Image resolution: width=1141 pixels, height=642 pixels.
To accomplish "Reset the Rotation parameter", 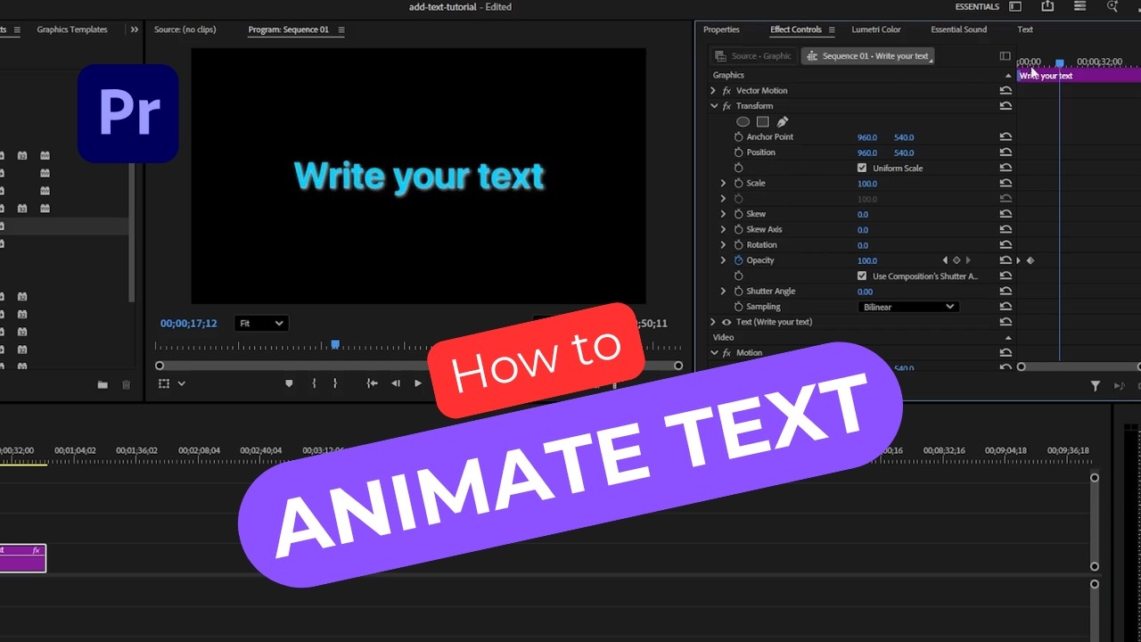I will coord(1006,245).
